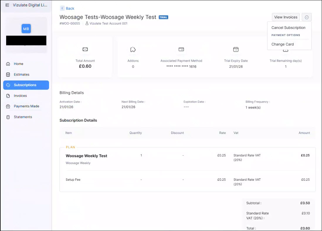The image size is (322, 231).
Task: Click the payment method card icon
Action: click(x=181, y=49)
